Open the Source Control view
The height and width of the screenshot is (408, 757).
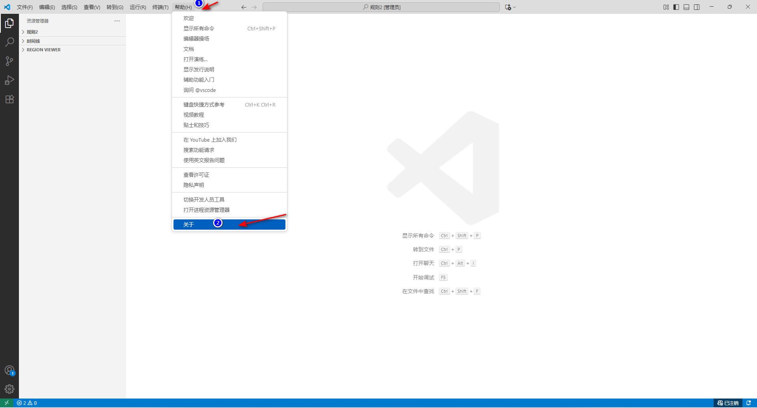9,61
